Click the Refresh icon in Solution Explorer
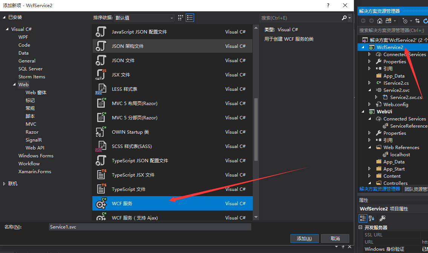The height and width of the screenshot is (253, 428). pos(425,21)
